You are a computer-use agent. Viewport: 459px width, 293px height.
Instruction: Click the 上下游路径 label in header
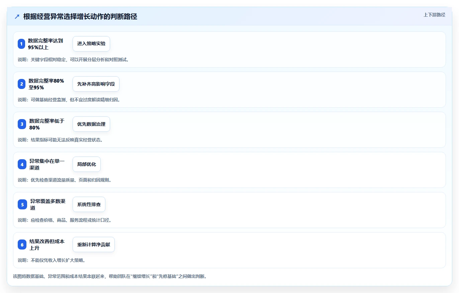[x=434, y=15]
